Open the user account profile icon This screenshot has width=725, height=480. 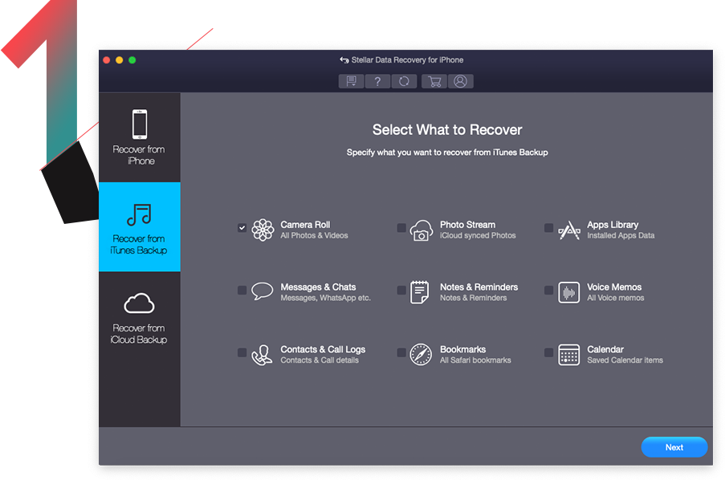coord(460,81)
